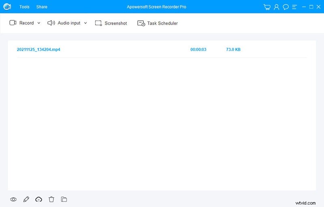The height and width of the screenshot is (207, 324).
Task: Open the three-line menu in title bar
Action: [295, 7]
